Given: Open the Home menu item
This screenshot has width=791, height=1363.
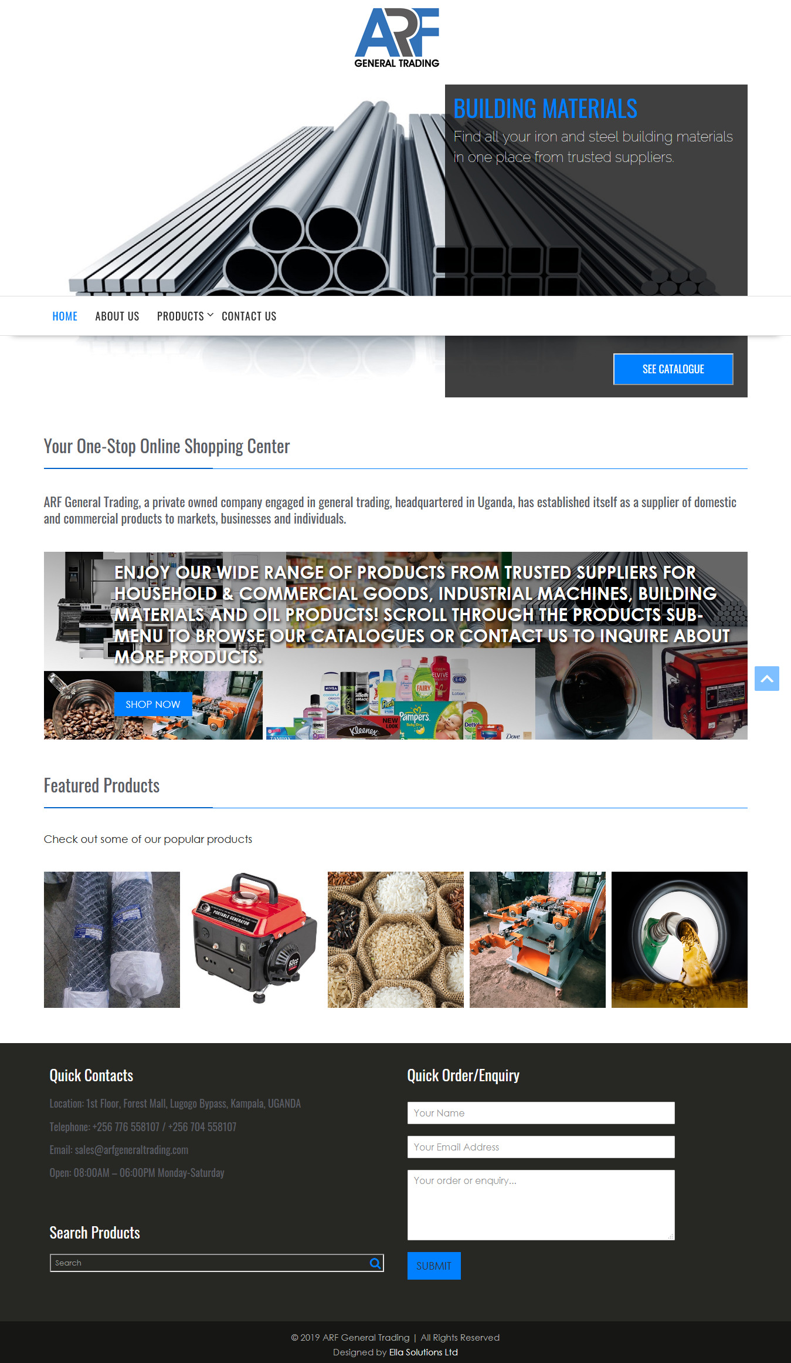Looking at the screenshot, I should pos(65,316).
